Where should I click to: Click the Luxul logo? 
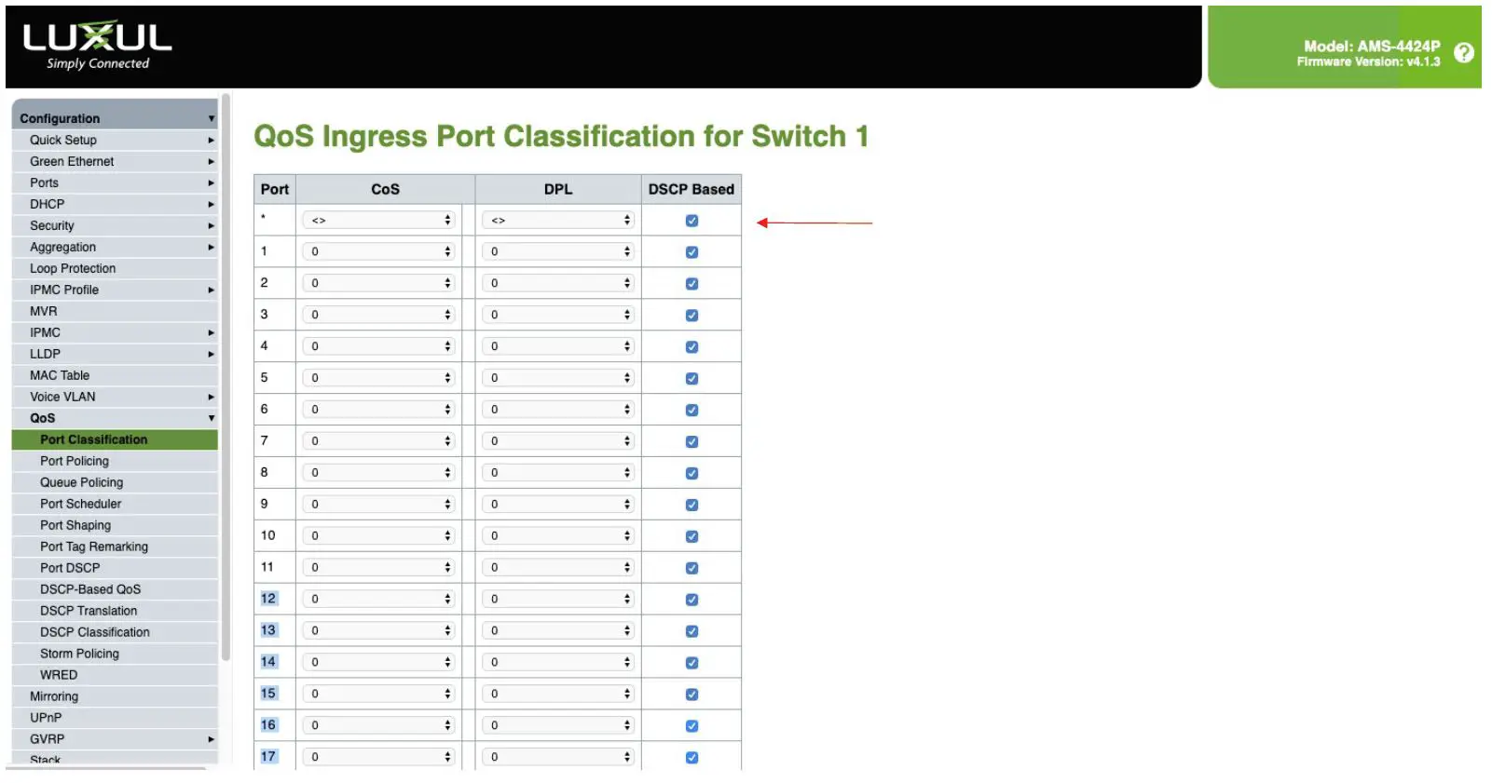pyautogui.click(x=98, y=46)
